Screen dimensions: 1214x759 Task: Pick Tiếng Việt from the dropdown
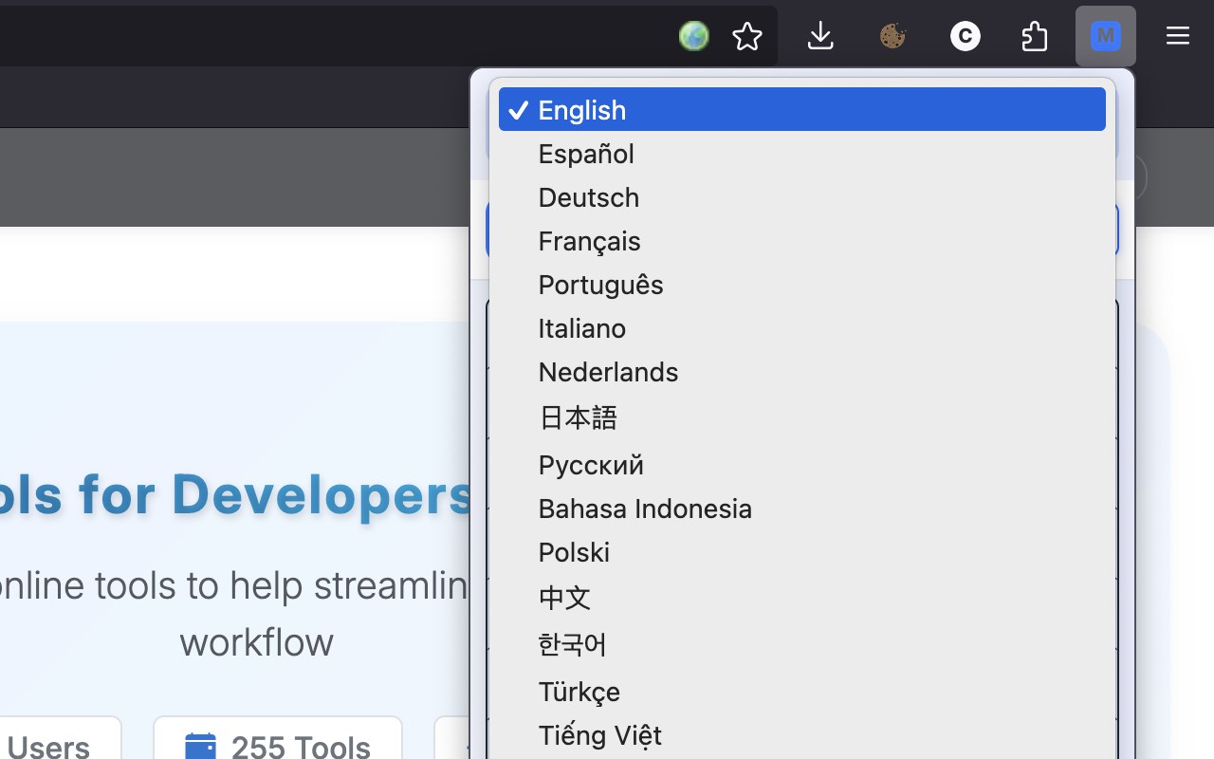click(x=801, y=735)
